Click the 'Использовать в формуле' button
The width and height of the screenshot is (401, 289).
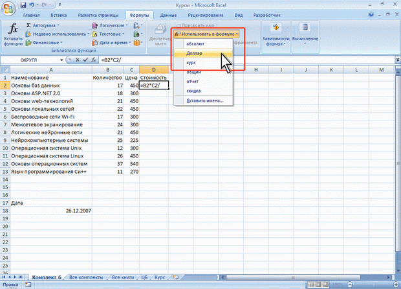tap(206, 33)
